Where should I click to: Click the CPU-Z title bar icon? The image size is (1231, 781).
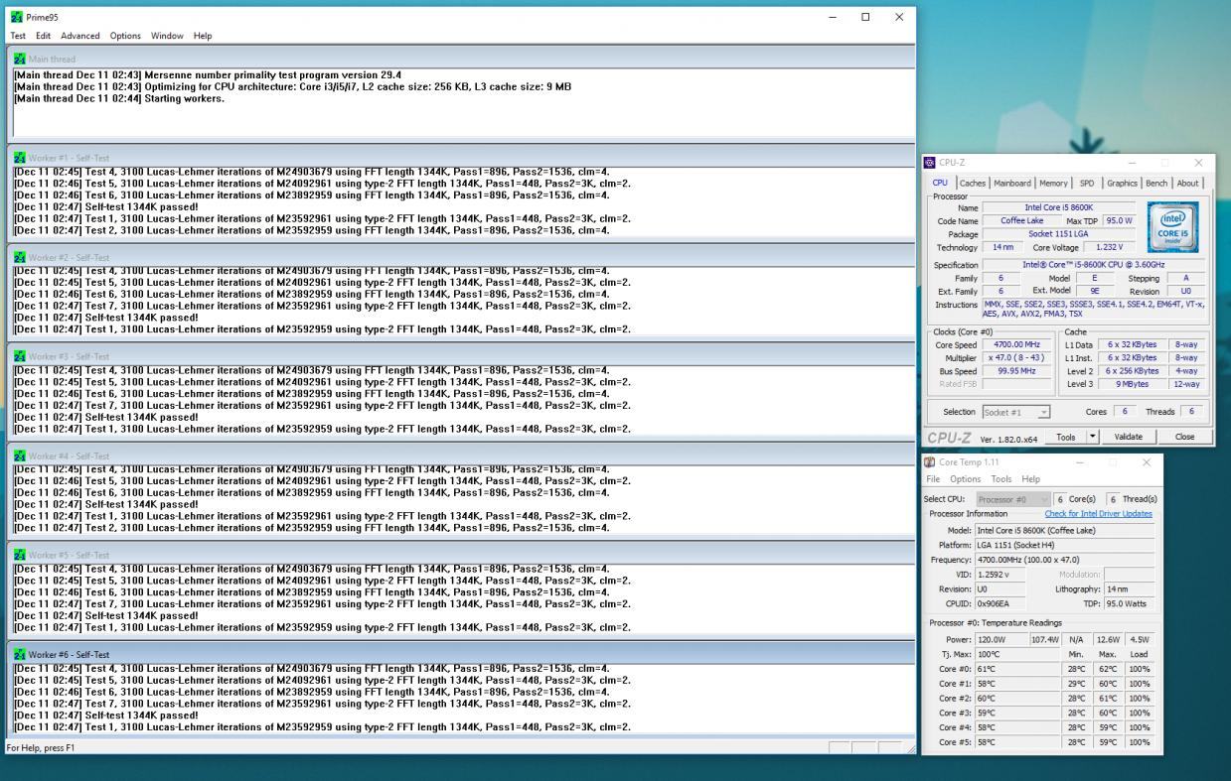click(930, 163)
